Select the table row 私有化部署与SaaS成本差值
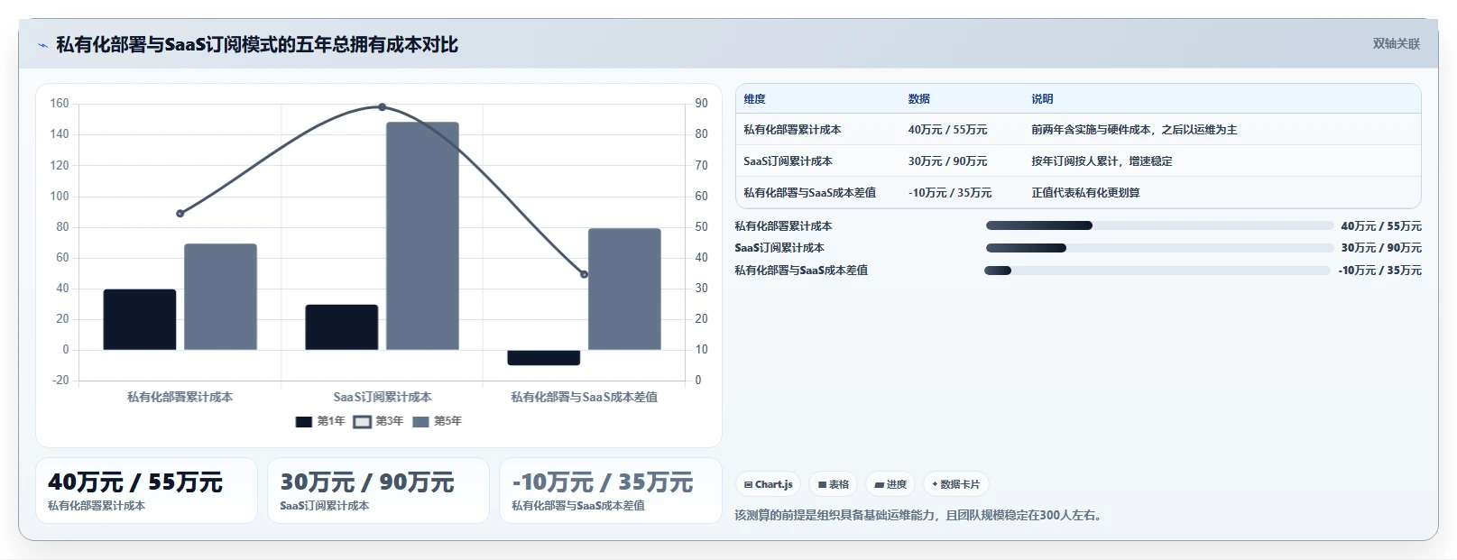This screenshot has height=560, width=1457. [1078, 193]
